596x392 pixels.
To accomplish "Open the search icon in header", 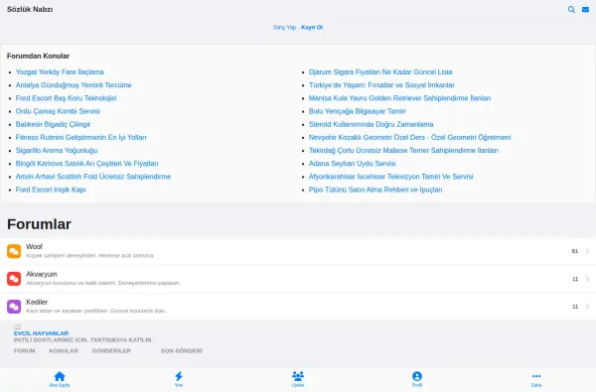I will click(x=571, y=10).
